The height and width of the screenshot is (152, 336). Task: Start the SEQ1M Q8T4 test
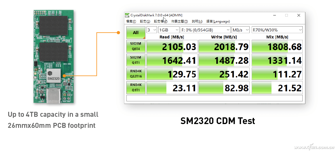136,46
